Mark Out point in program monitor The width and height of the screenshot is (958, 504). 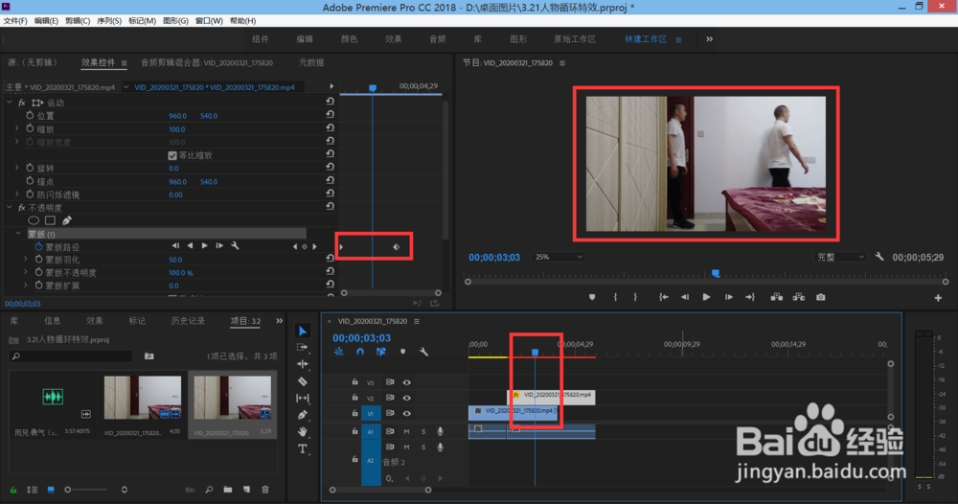[635, 297]
